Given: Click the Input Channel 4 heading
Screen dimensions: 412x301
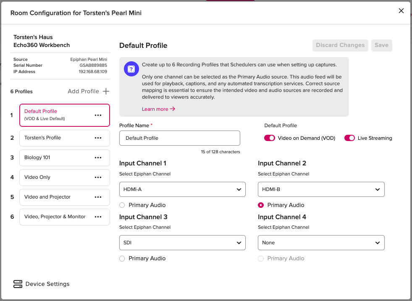Looking at the screenshot, I should [282, 217].
